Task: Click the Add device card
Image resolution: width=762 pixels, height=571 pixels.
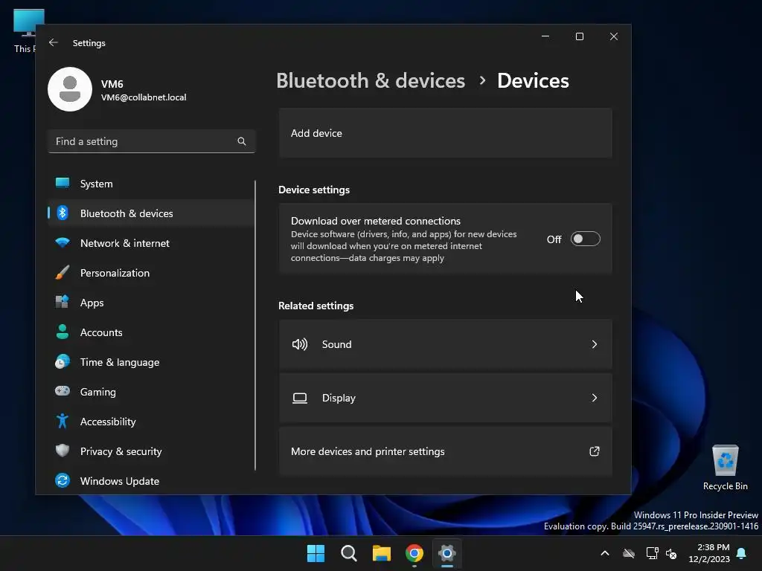Action: point(445,133)
